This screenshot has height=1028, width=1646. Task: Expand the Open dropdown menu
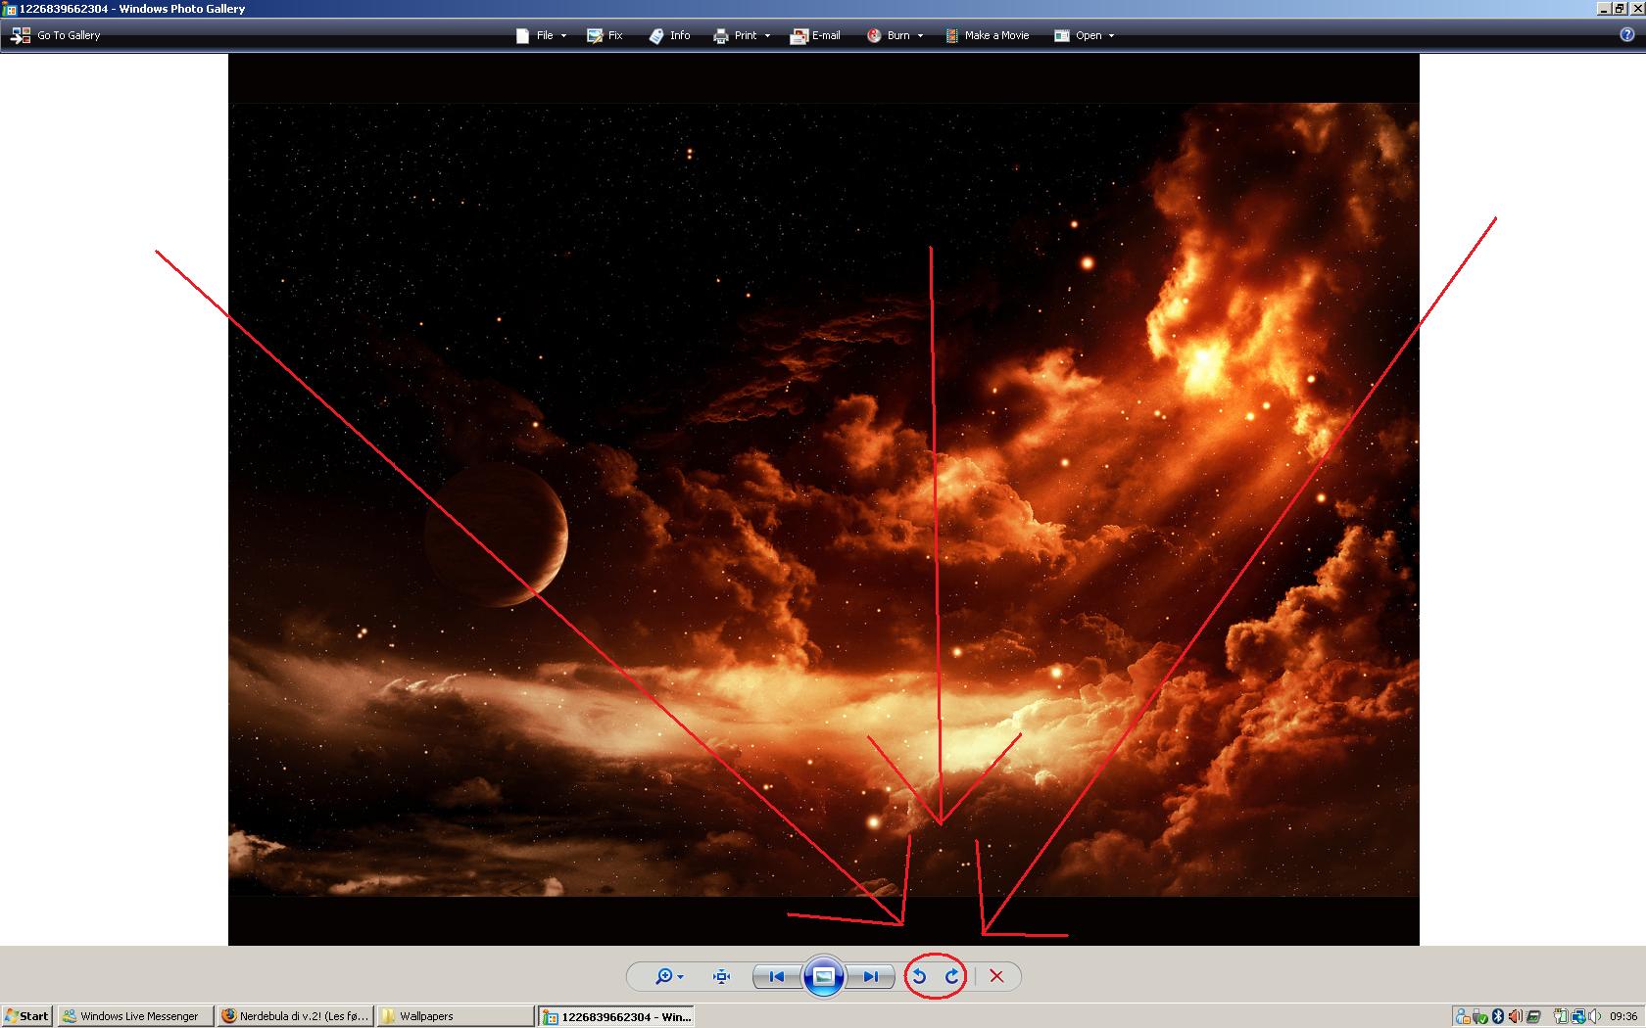click(1085, 35)
